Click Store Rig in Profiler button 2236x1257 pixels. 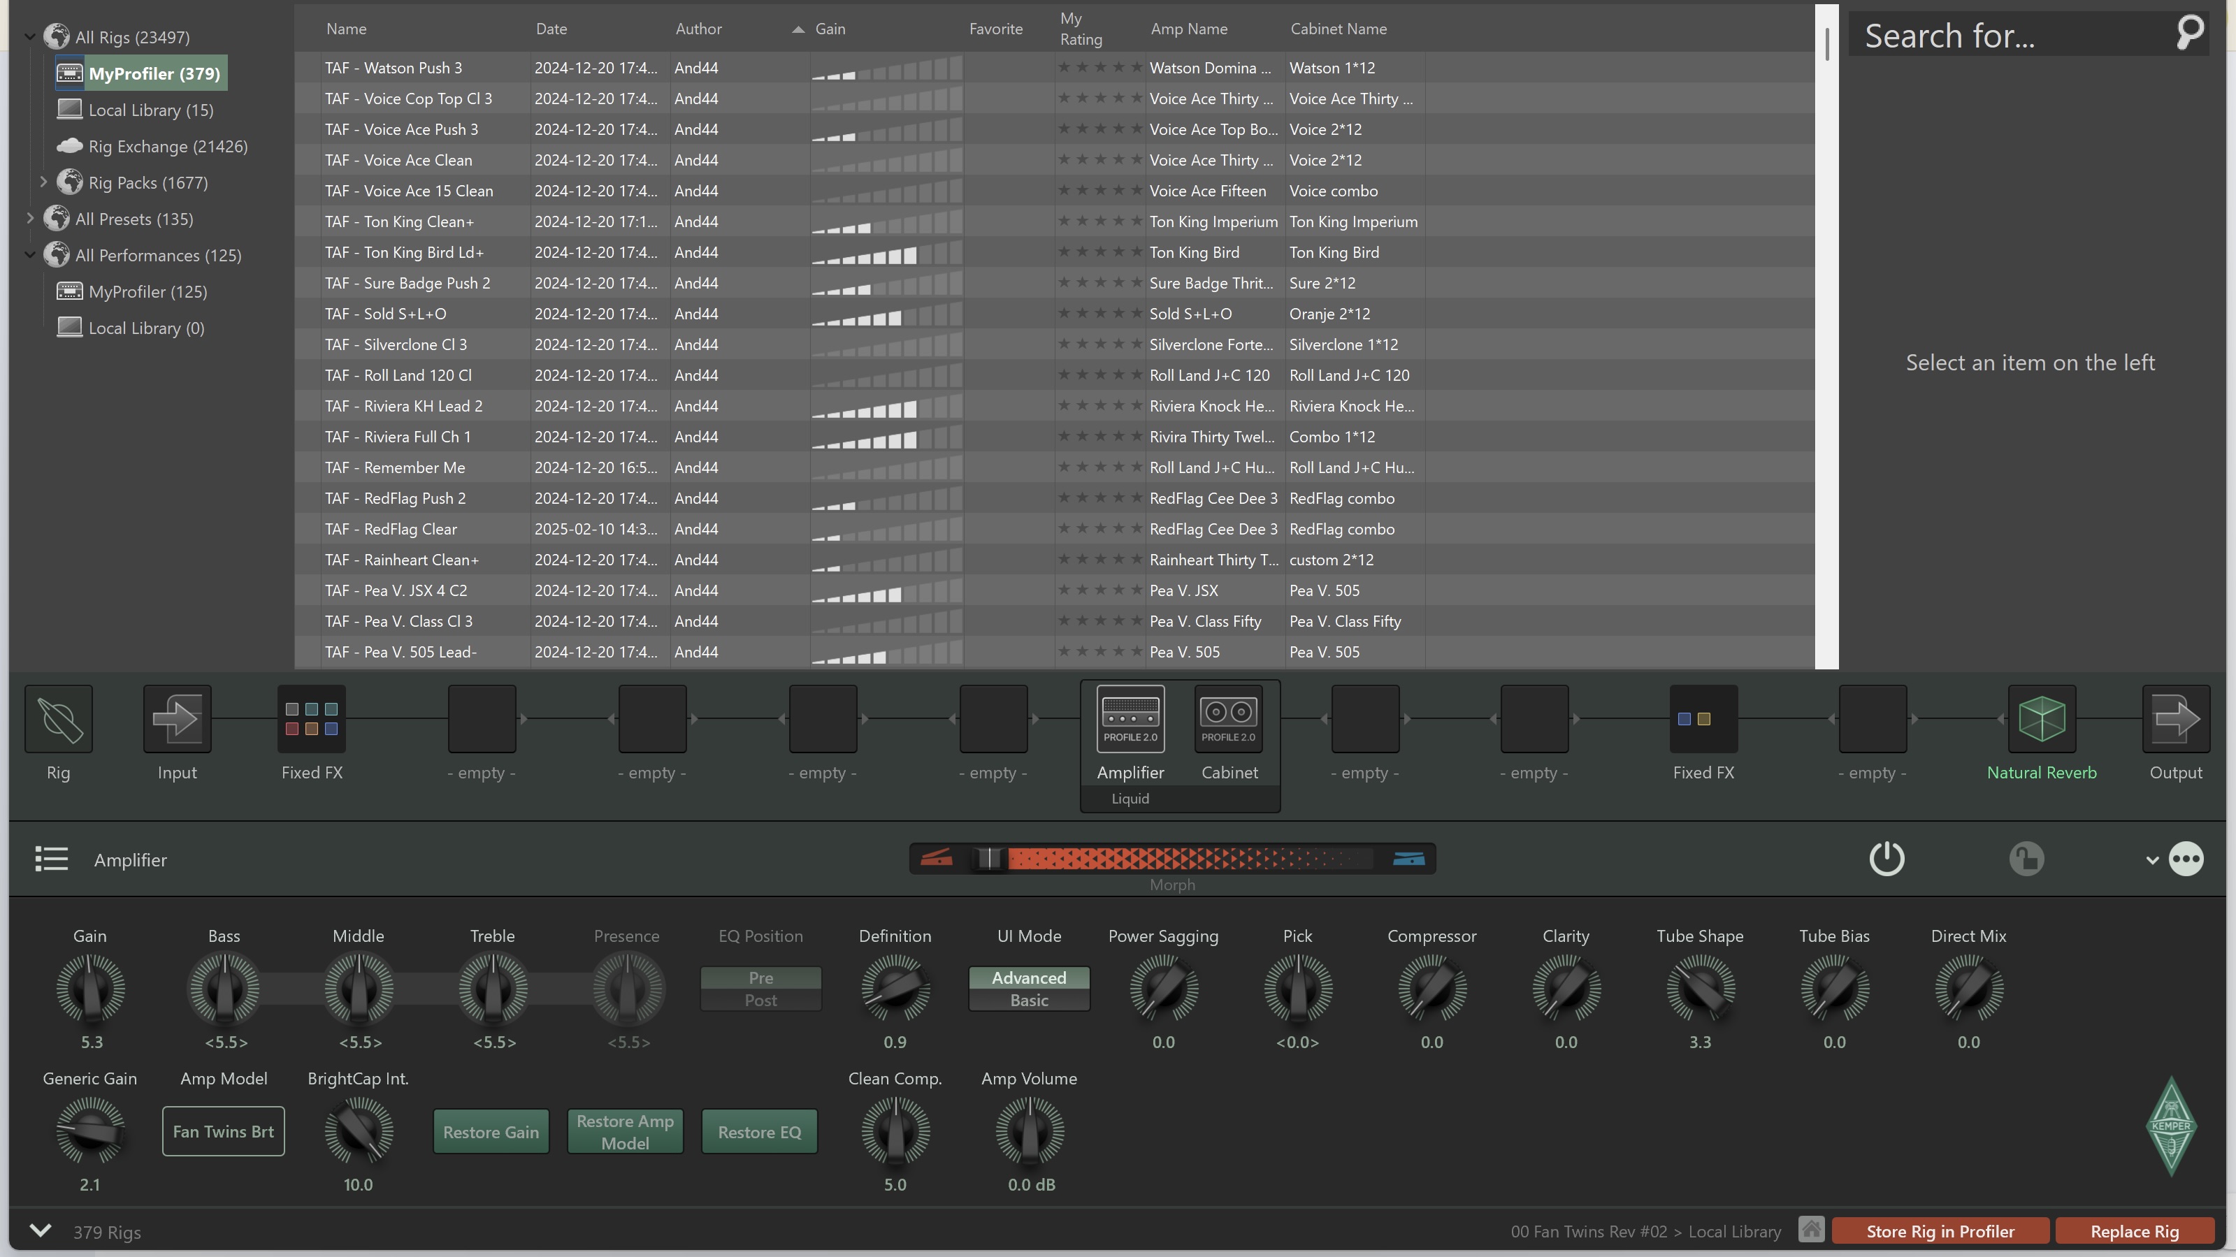1940,1231
